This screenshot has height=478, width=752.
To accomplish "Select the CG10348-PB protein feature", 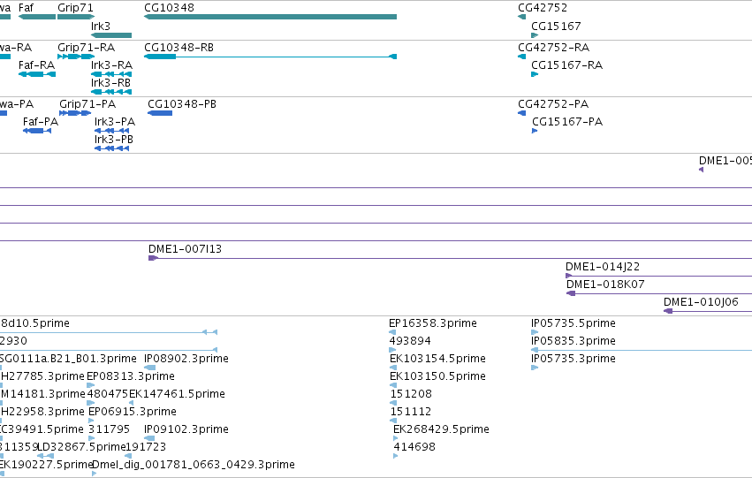I will [160, 113].
